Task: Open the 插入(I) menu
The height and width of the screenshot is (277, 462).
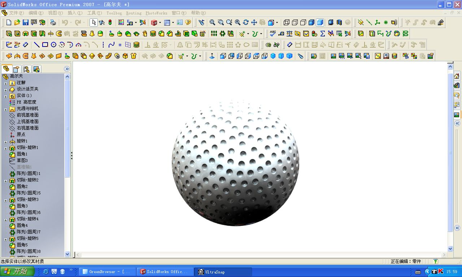Action: click(75, 13)
